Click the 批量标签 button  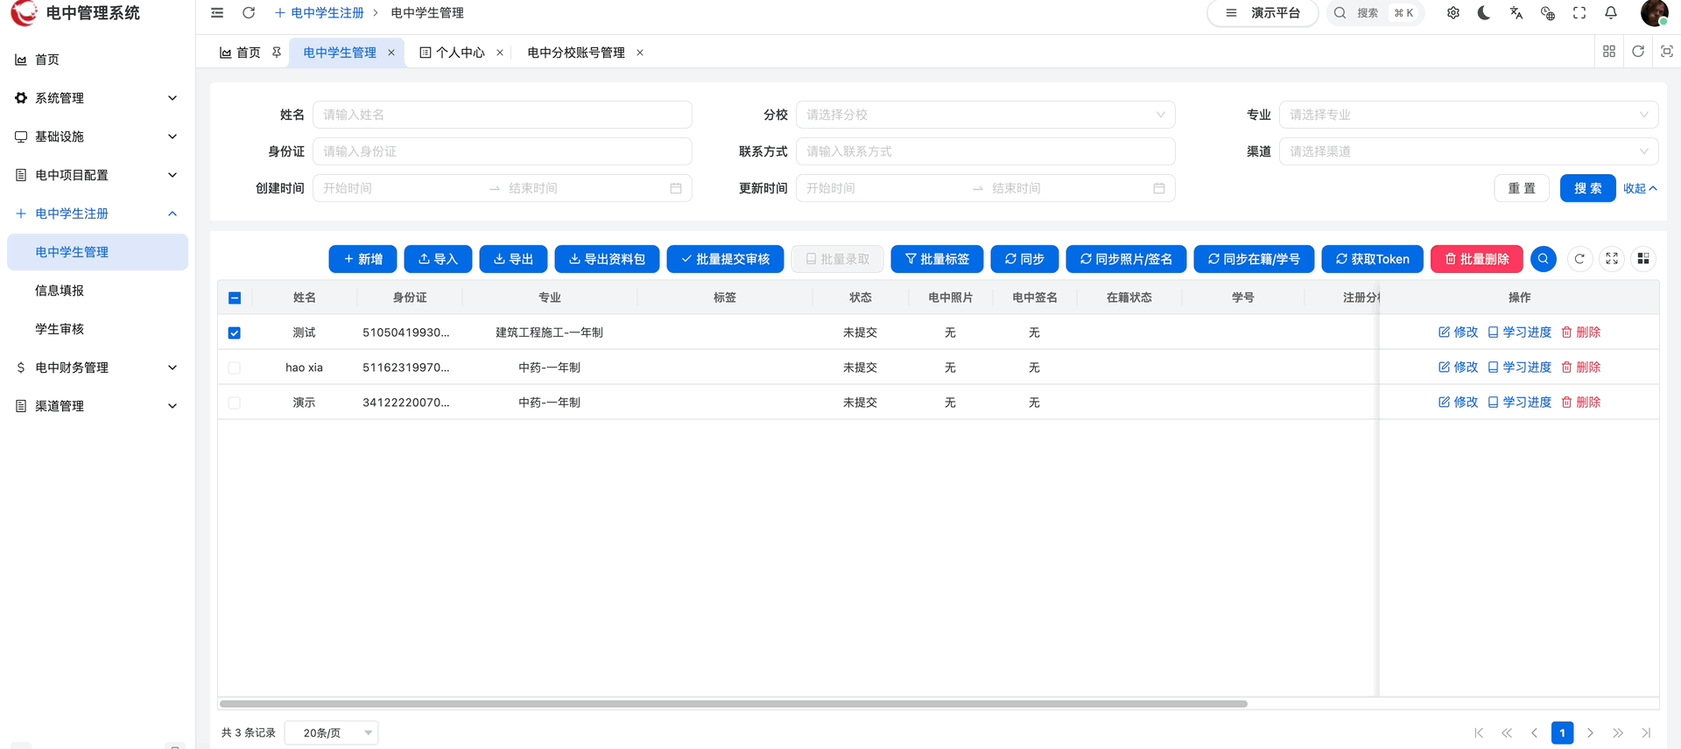click(x=937, y=259)
